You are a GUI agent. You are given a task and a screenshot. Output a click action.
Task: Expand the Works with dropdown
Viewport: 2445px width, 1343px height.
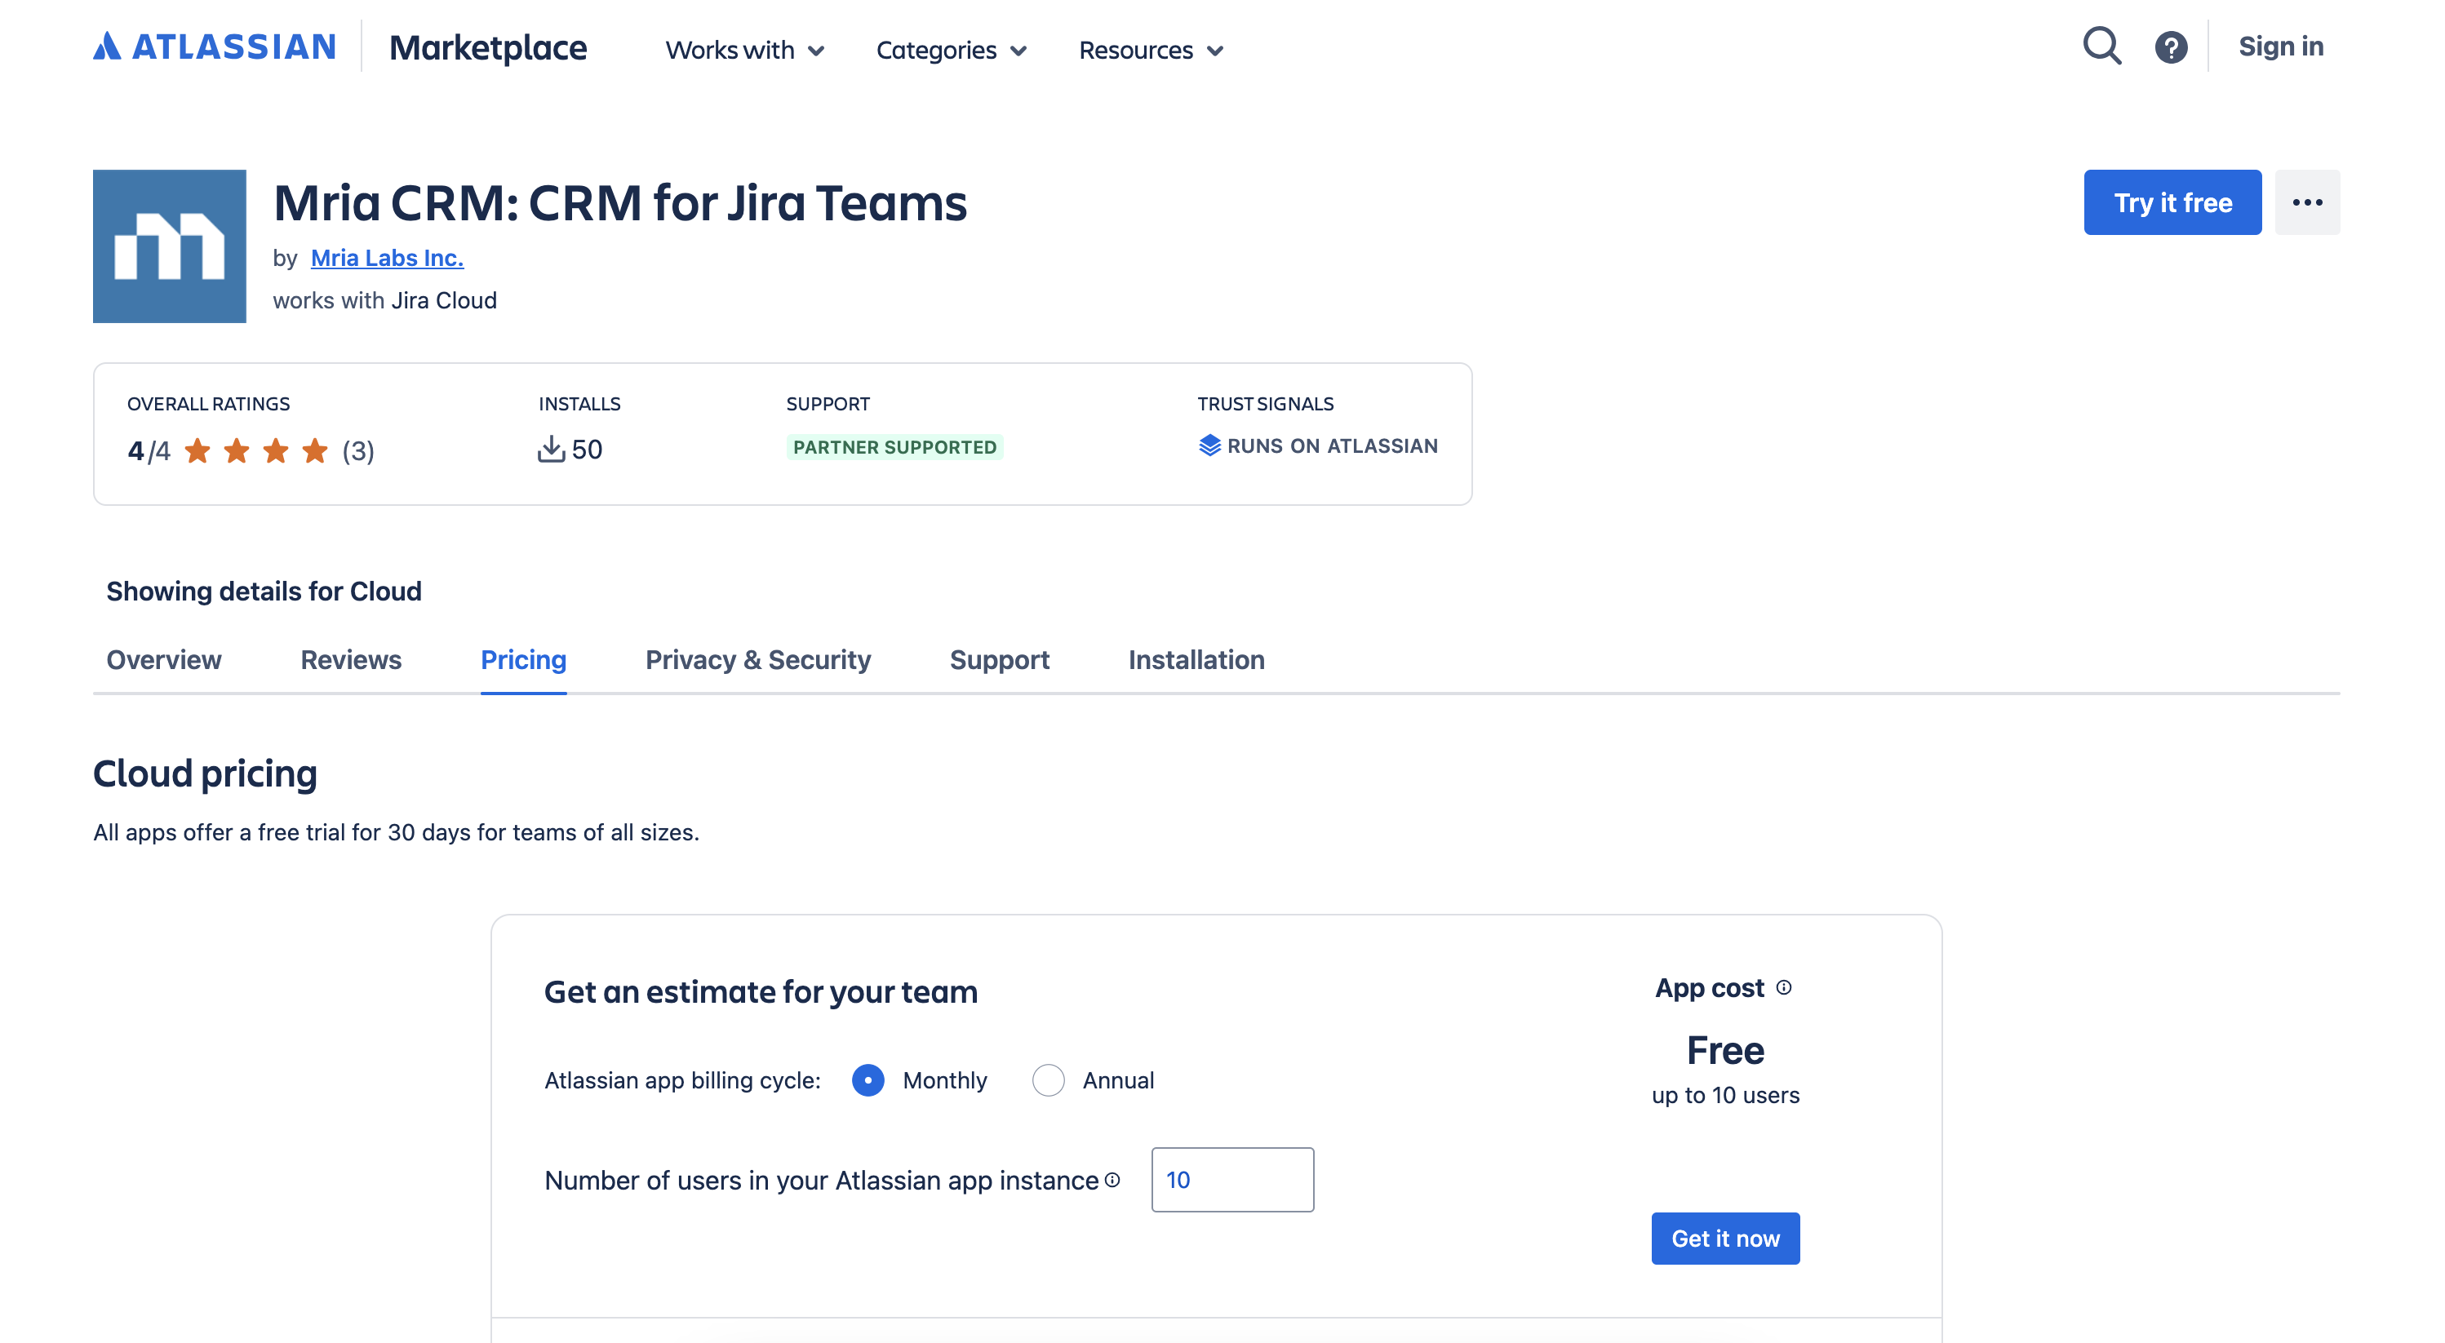pos(745,49)
